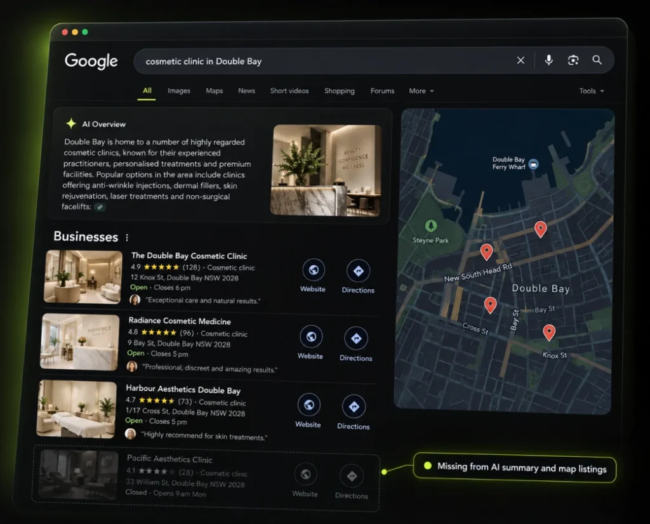Open Website icon for Radiance Cosmetic Medicine

pos(311,337)
